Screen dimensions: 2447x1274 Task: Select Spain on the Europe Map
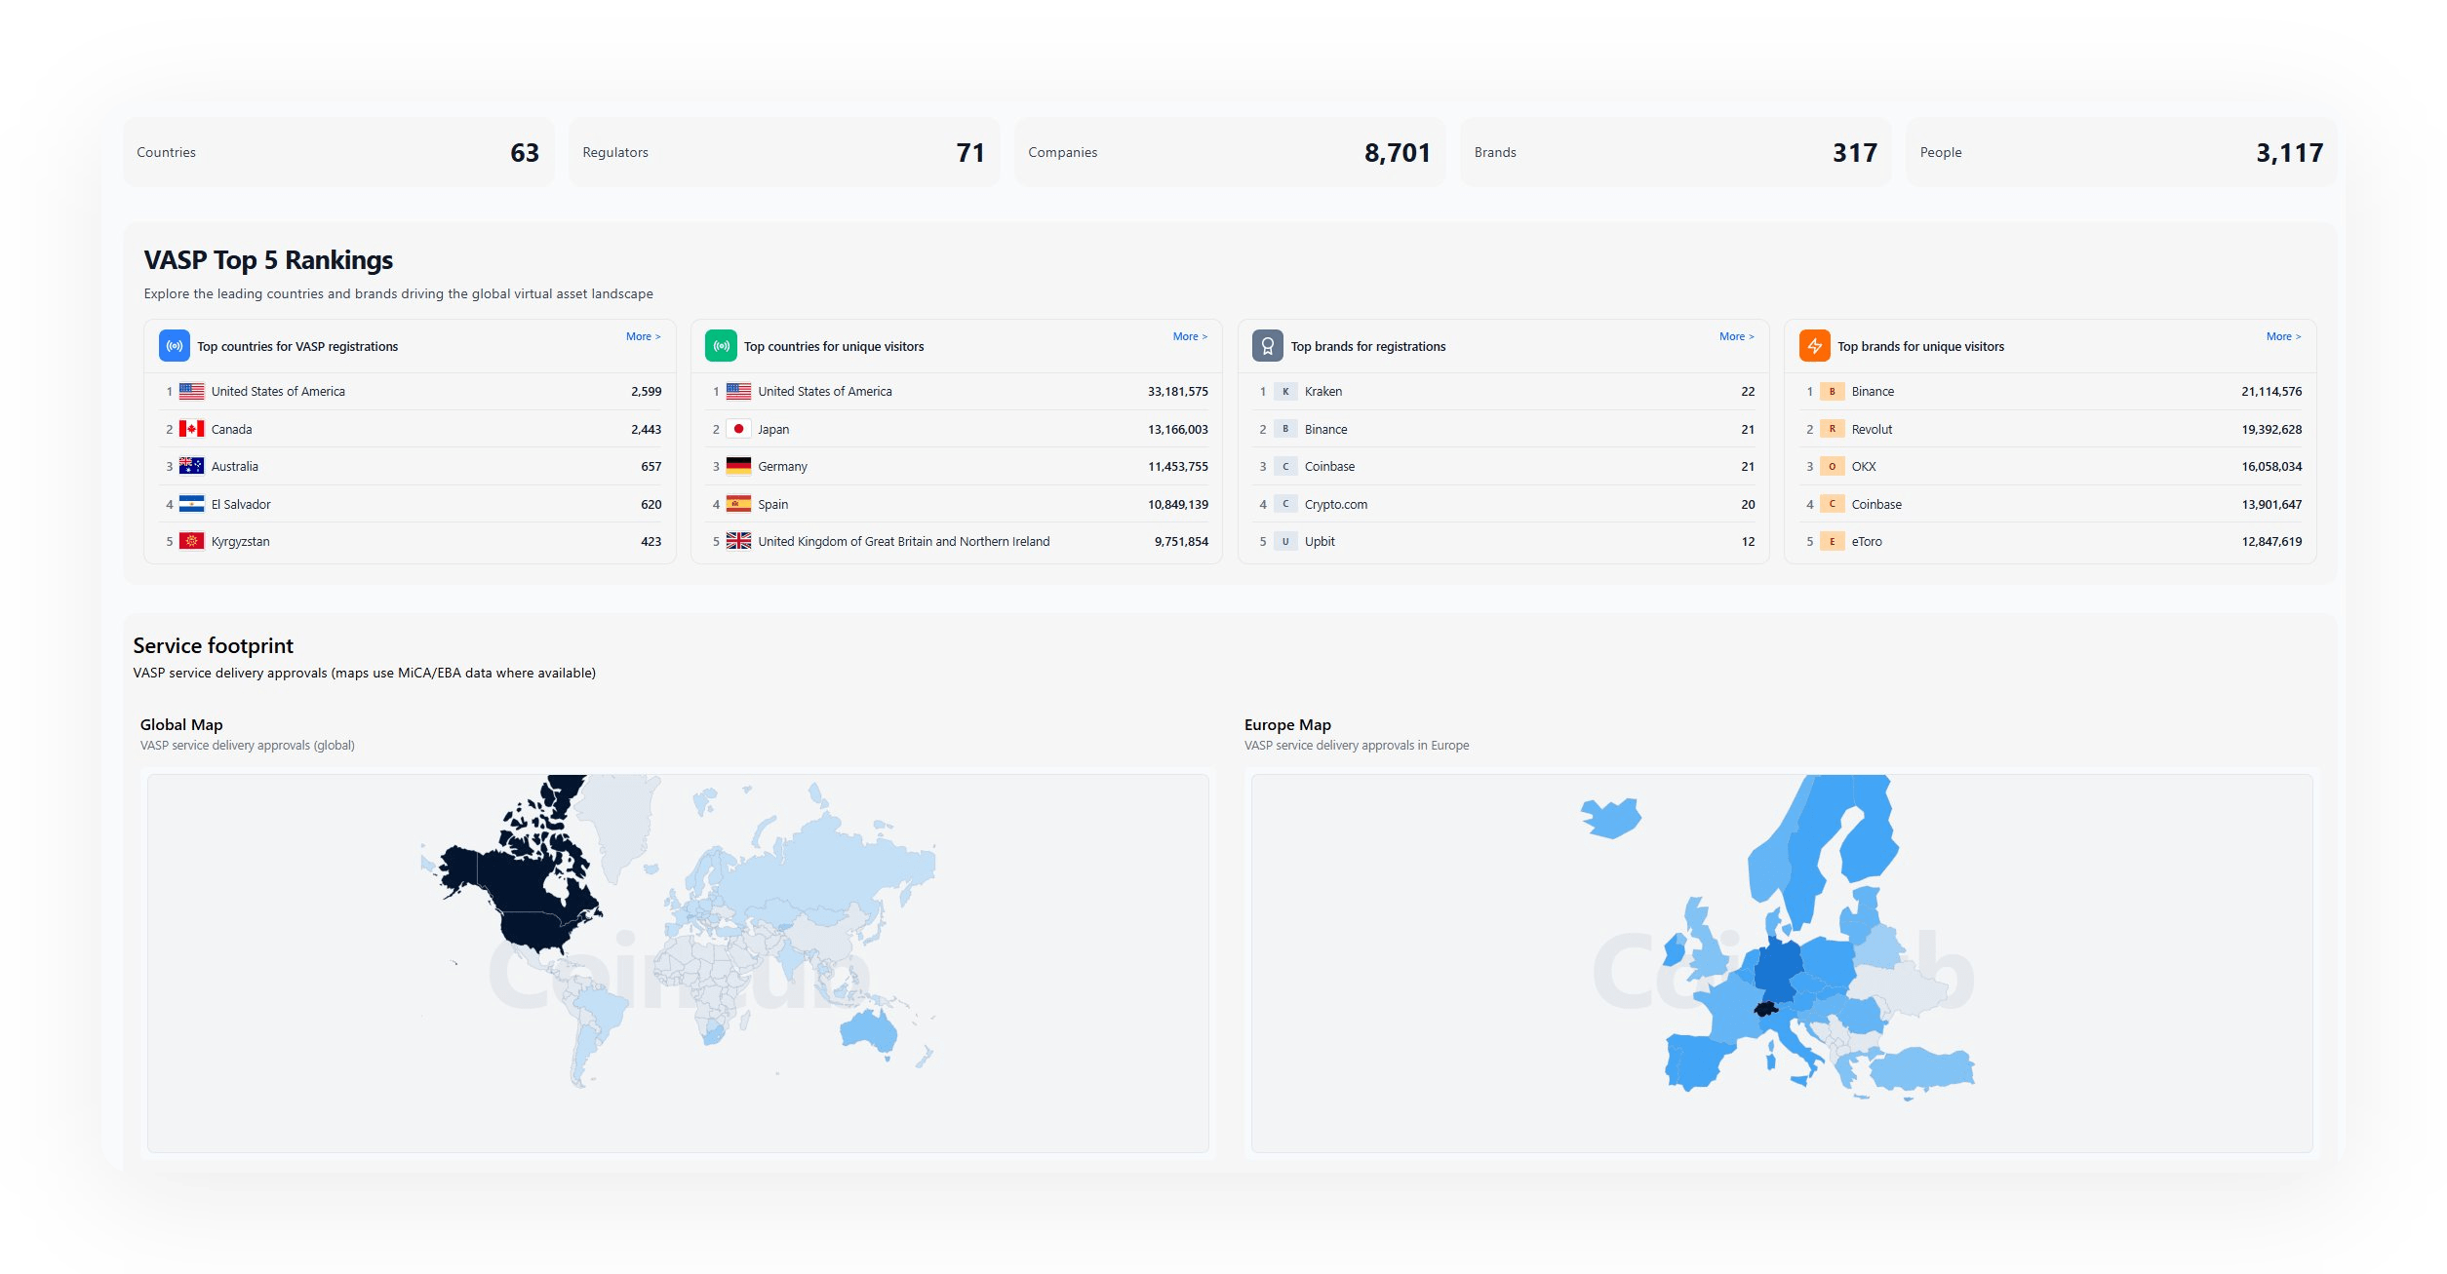(x=1699, y=1061)
